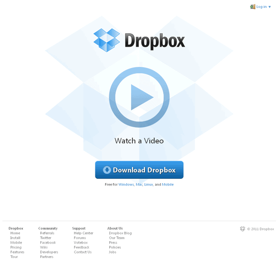Expand the Log in dropdown arrow
Image resolution: width=278 pixels, height=264 pixels.
pos(270,7)
